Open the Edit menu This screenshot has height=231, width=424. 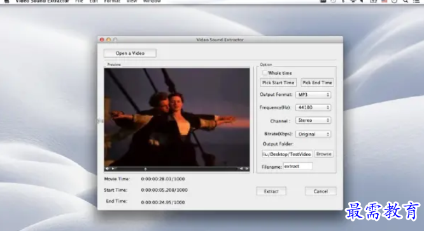coord(94,1)
